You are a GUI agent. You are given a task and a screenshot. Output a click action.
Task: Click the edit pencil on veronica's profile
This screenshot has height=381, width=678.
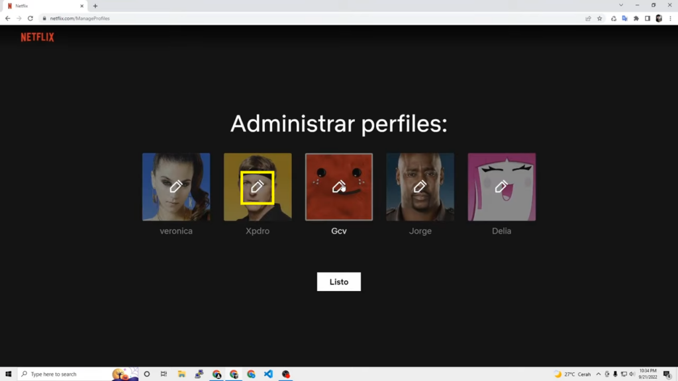175,187
